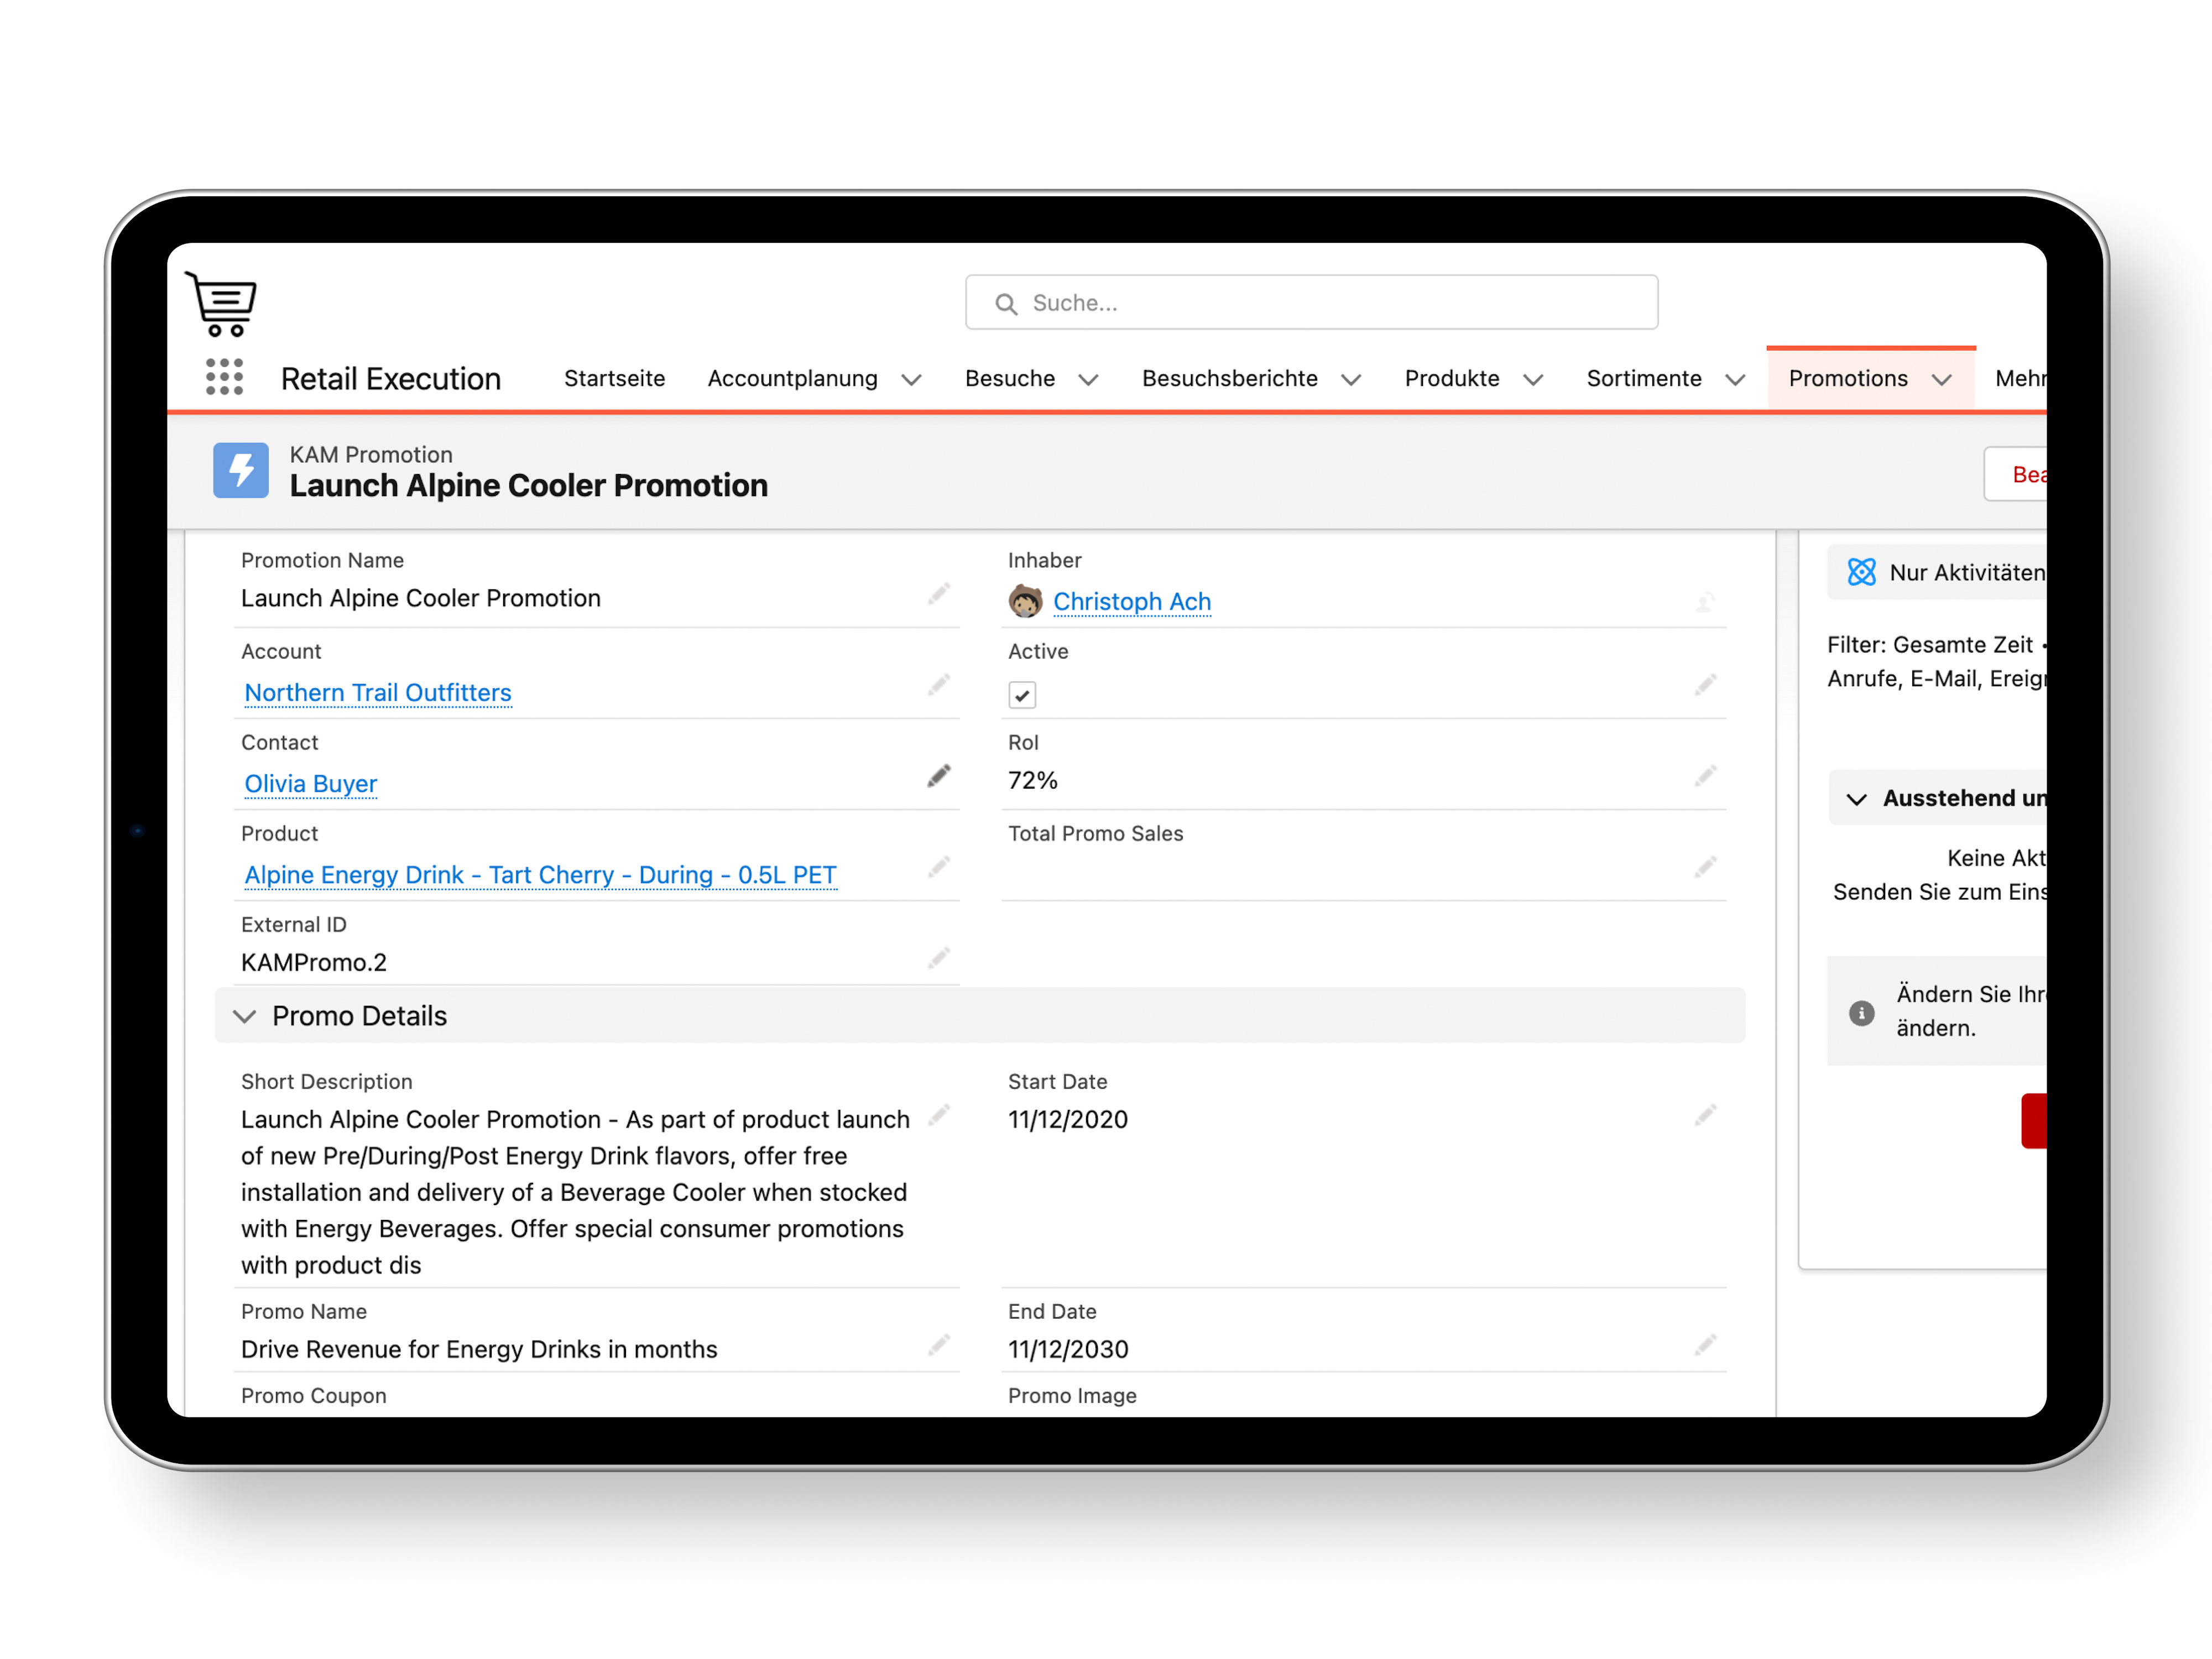Collapse the Promo Details section

click(245, 1016)
